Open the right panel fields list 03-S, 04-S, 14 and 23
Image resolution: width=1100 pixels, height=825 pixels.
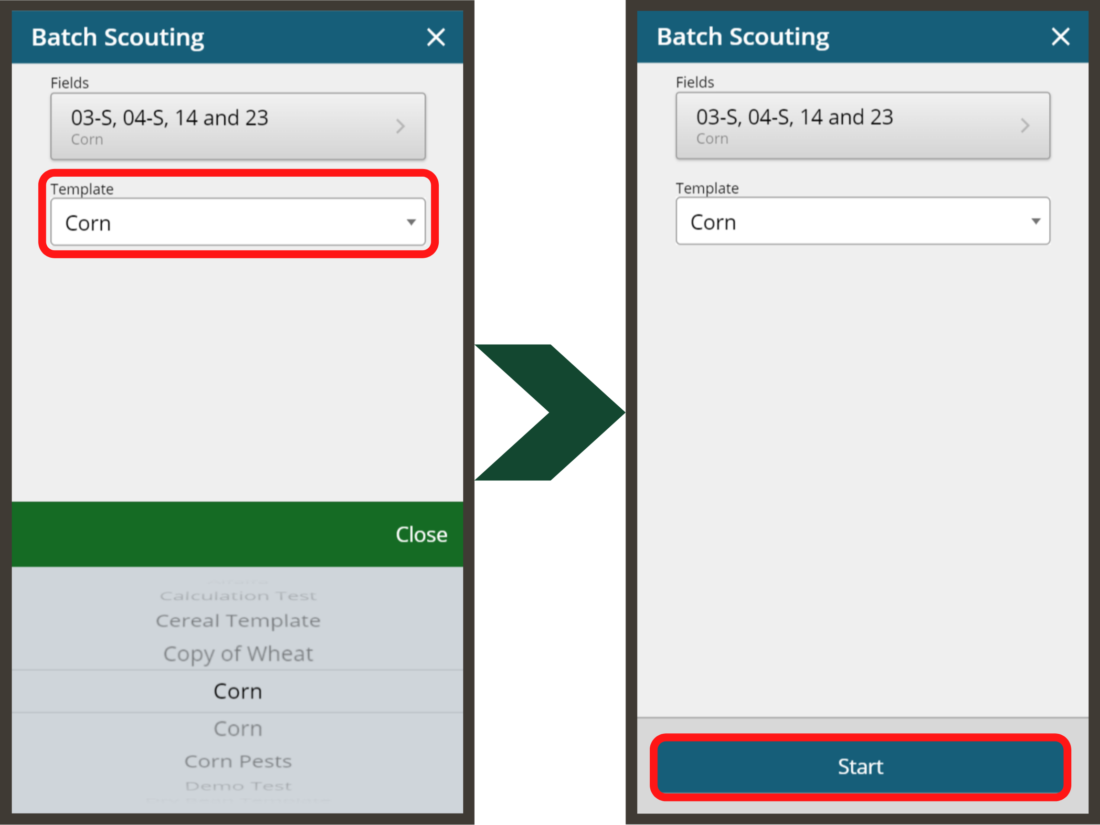click(x=863, y=125)
